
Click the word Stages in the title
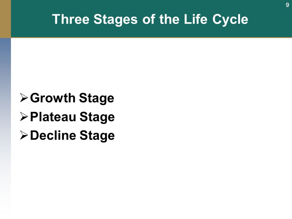116,19
